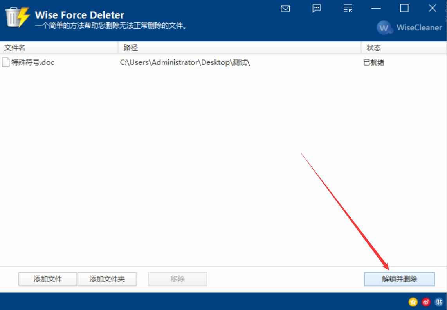Open the WiseCleaner logo link

point(409,28)
